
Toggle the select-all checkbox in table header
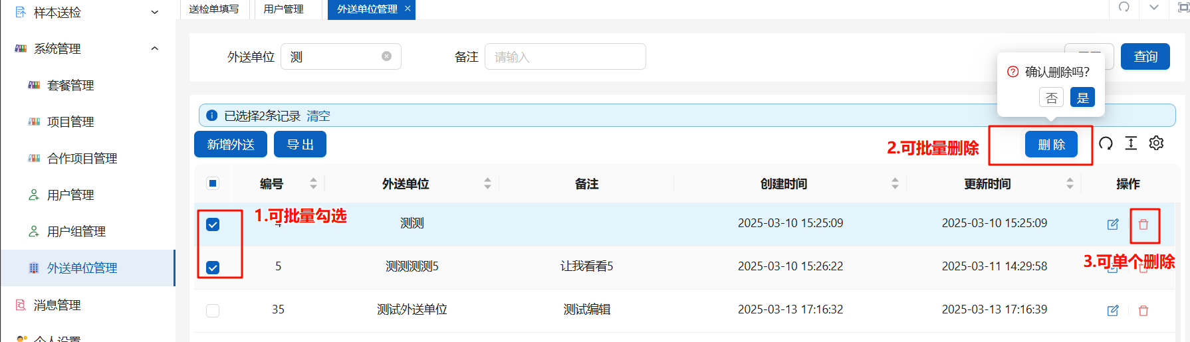click(213, 183)
